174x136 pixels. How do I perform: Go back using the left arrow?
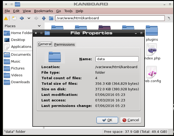point(22,18)
